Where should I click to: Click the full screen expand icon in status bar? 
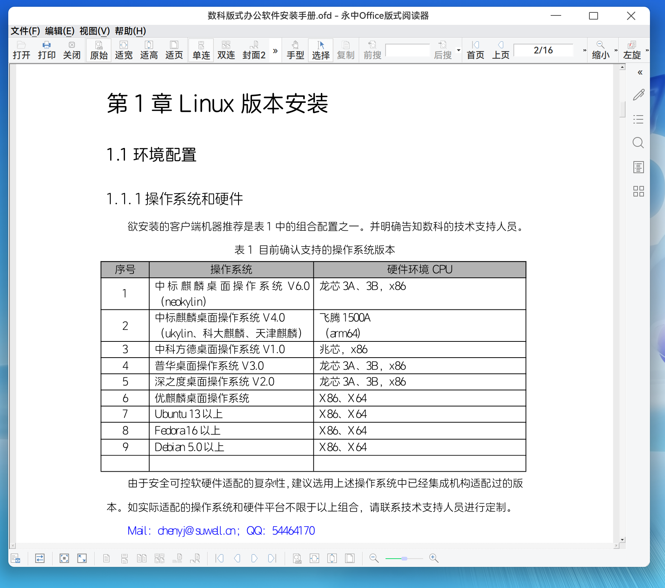[82, 558]
